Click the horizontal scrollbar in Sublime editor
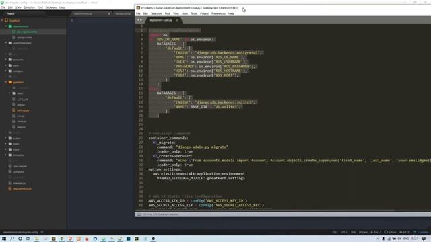This screenshot has width=431, height=242. point(265,210)
